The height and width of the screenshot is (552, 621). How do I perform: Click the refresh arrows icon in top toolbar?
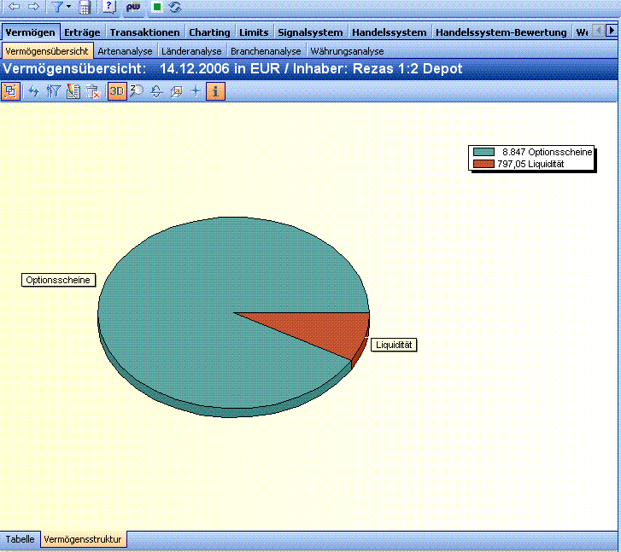point(175,7)
